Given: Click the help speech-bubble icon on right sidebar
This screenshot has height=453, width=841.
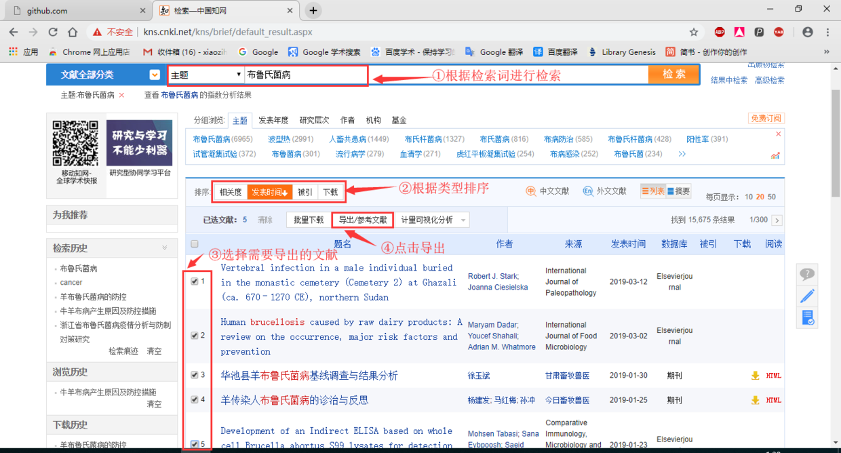Looking at the screenshot, I should (x=807, y=274).
